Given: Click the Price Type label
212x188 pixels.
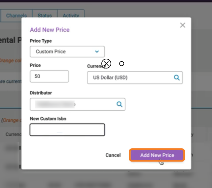Looking at the screenshot, I should (41, 41).
